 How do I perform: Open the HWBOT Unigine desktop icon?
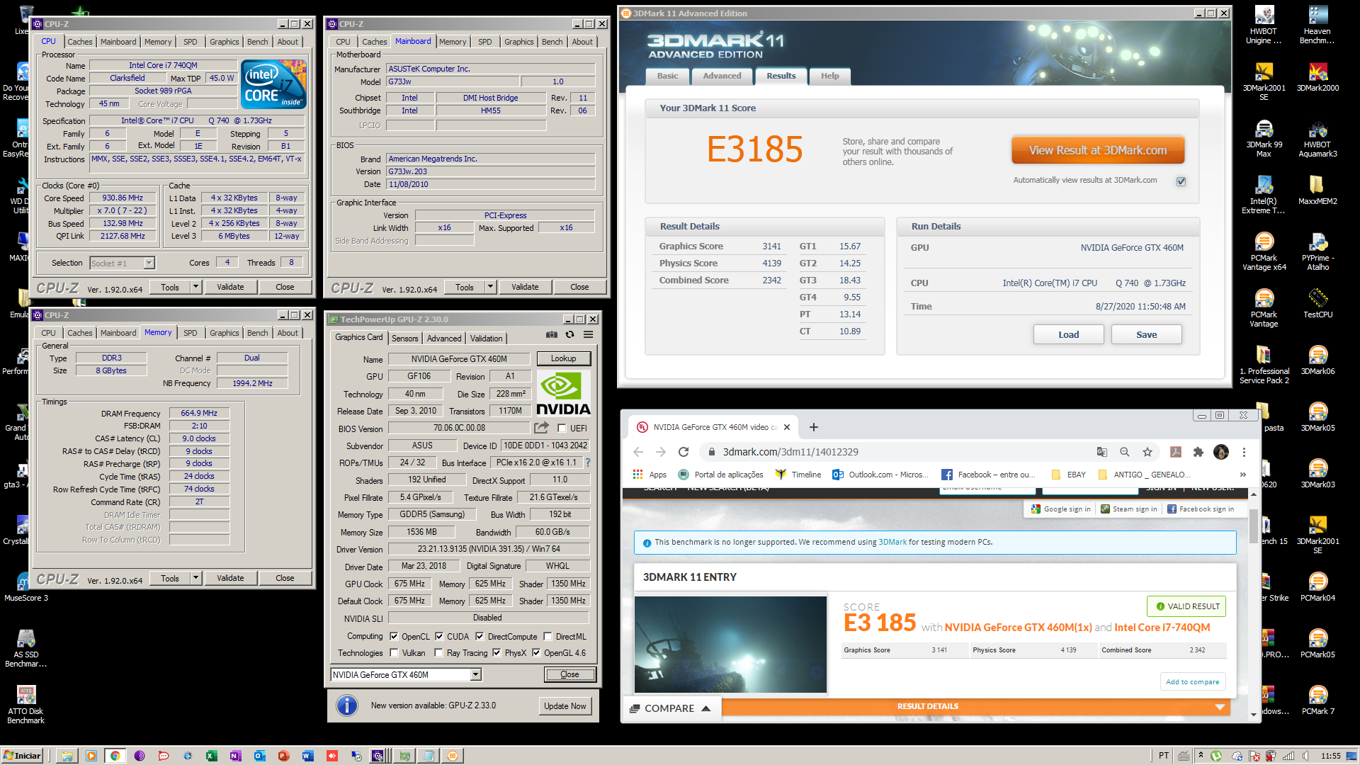click(1264, 25)
